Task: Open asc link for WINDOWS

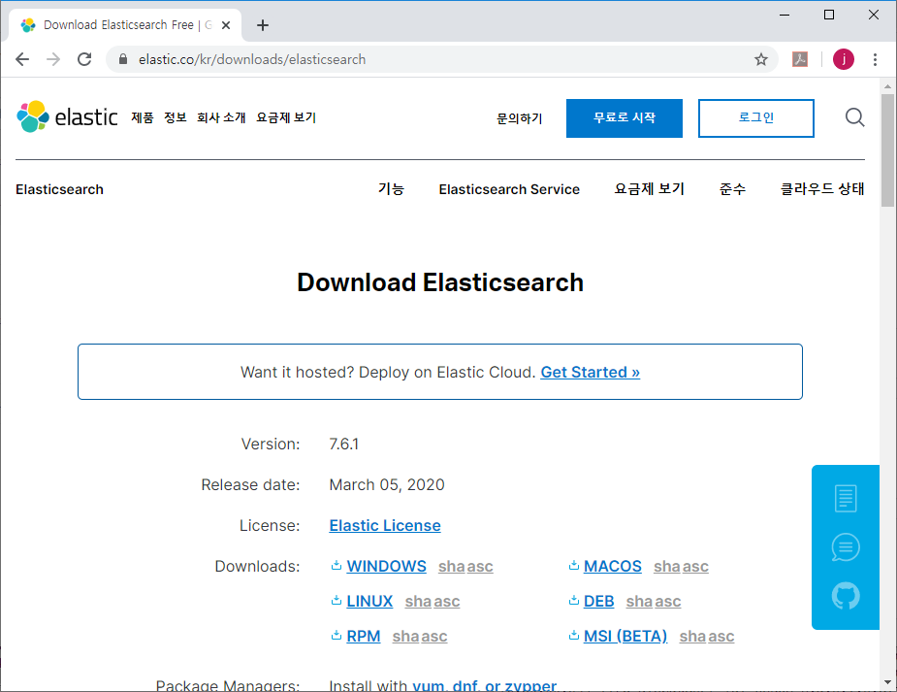Action: click(480, 567)
